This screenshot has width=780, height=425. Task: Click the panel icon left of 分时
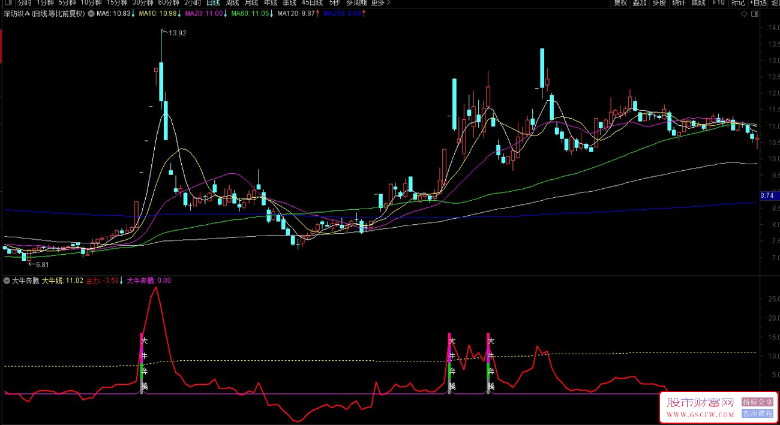8,3
